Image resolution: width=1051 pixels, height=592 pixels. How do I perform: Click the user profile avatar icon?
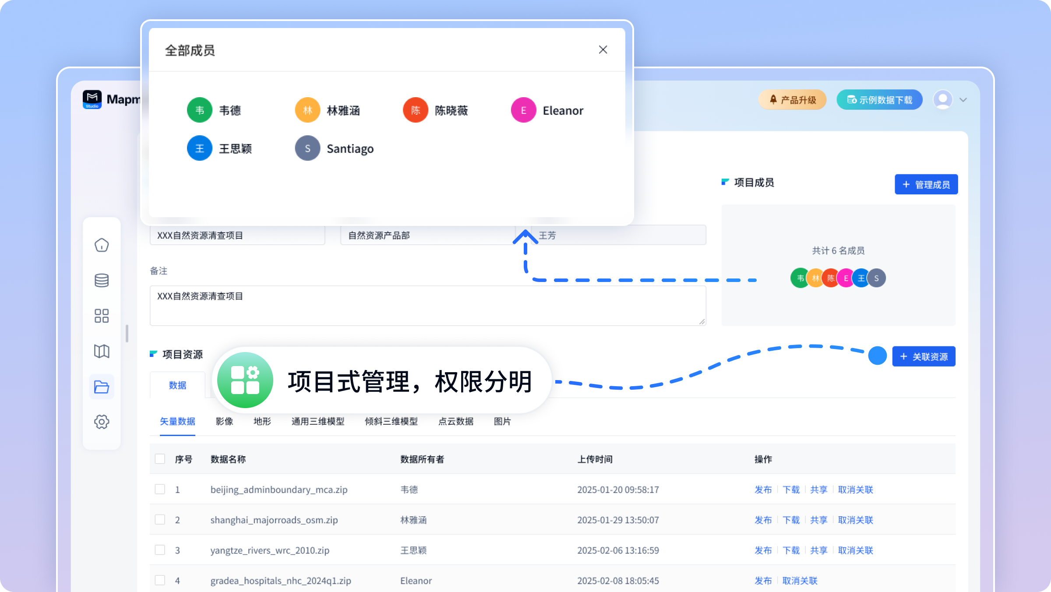943,100
